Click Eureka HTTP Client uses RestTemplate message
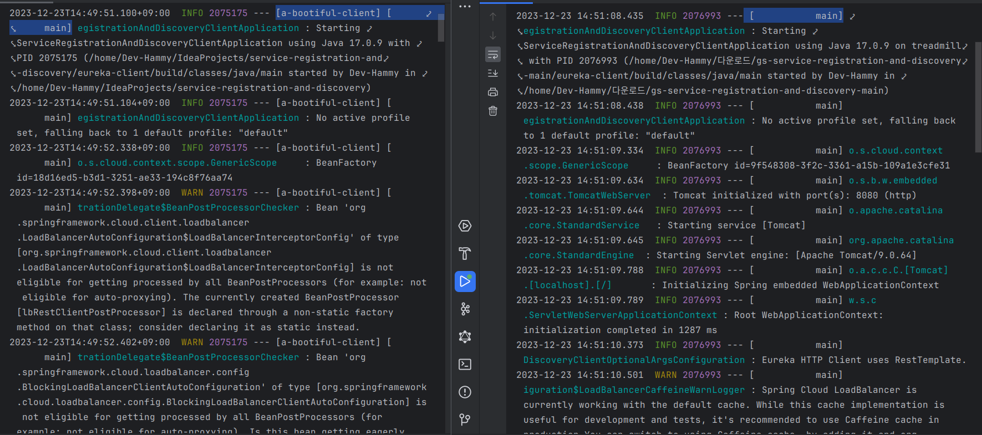 pos(864,360)
